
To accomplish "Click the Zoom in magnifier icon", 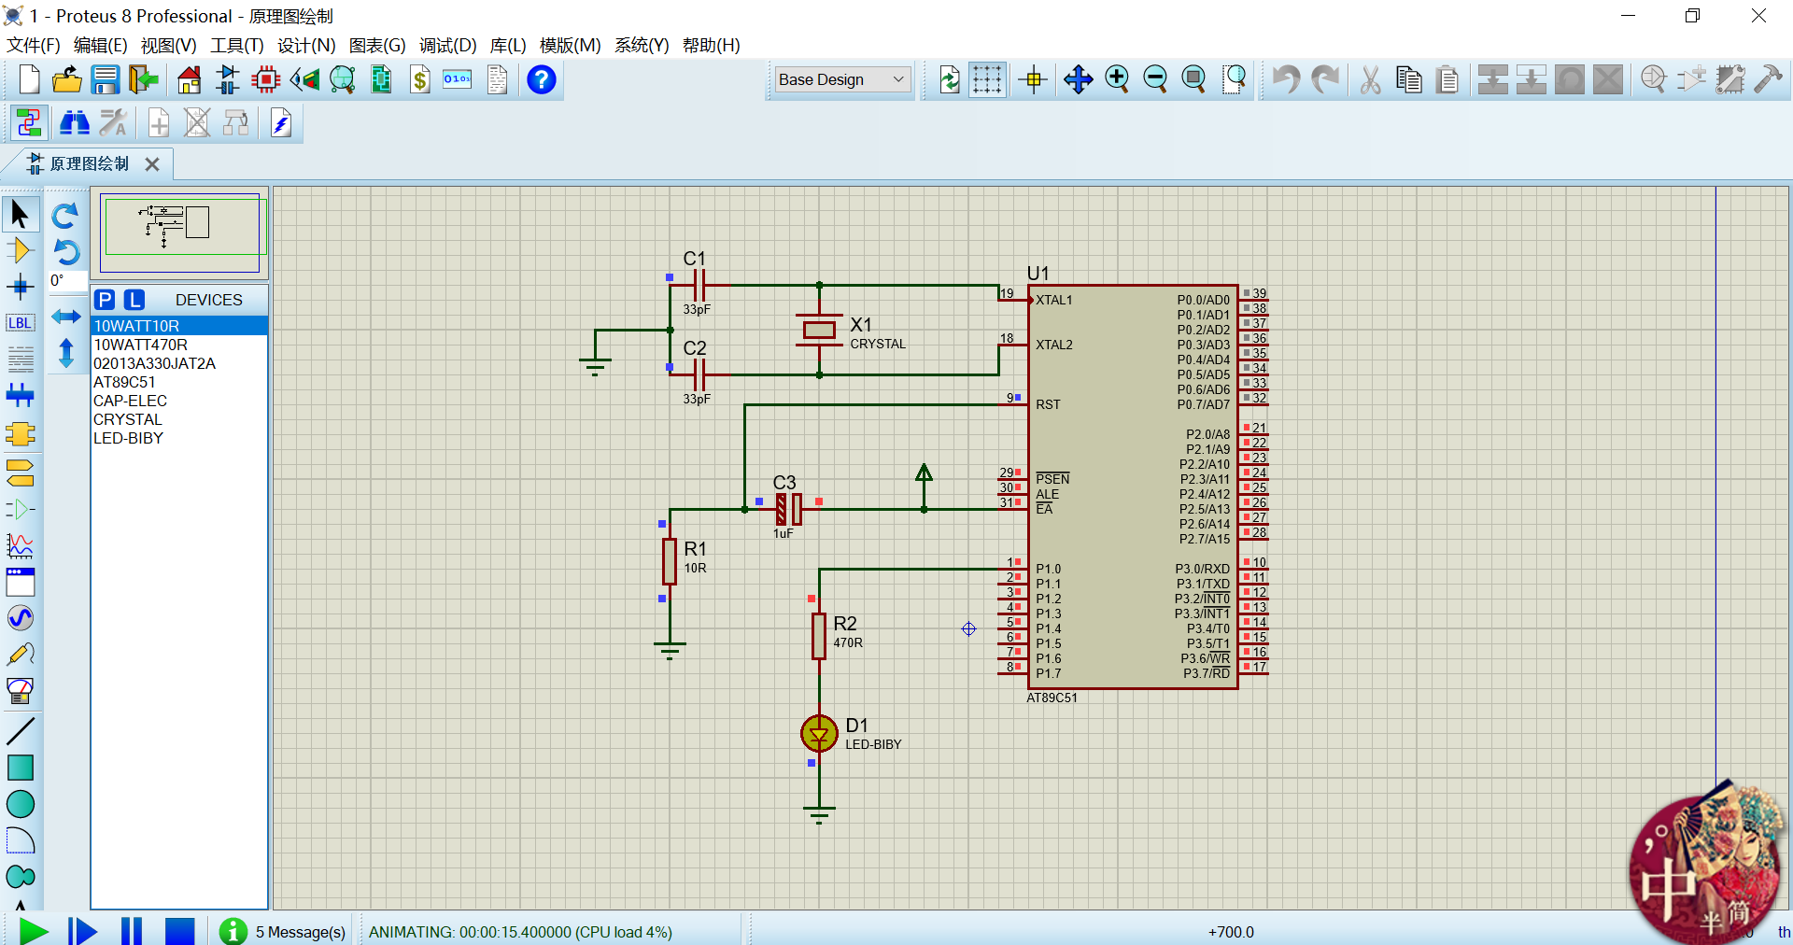I will 1117,80.
